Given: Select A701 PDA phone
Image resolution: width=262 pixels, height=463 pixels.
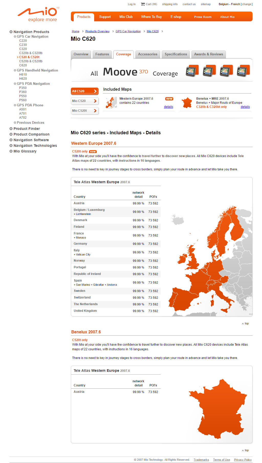Looking at the screenshot, I should click(23, 114).
